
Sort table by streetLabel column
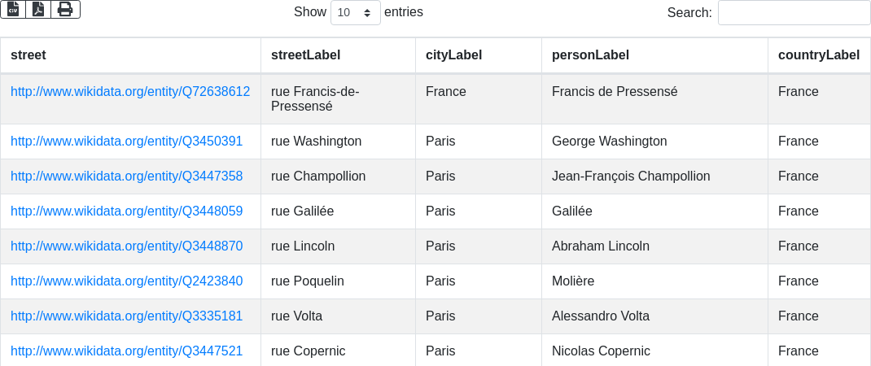click(x=305, y=55)
